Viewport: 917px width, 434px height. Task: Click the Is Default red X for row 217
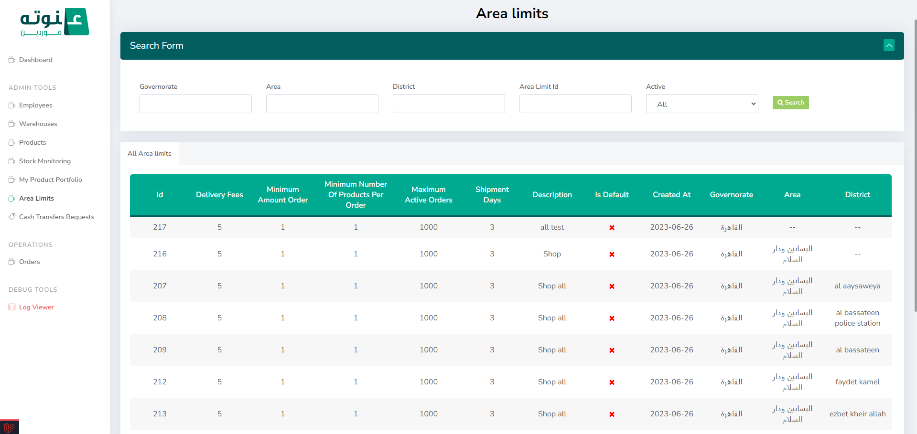coord(612,228)
